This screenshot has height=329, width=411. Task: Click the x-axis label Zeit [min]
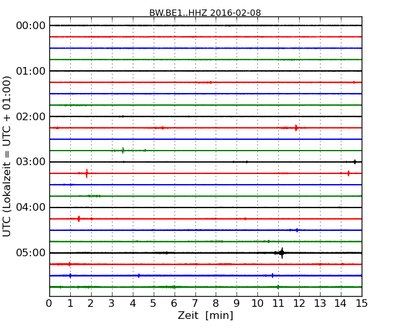pyautogui.click(x=205, y=315)
